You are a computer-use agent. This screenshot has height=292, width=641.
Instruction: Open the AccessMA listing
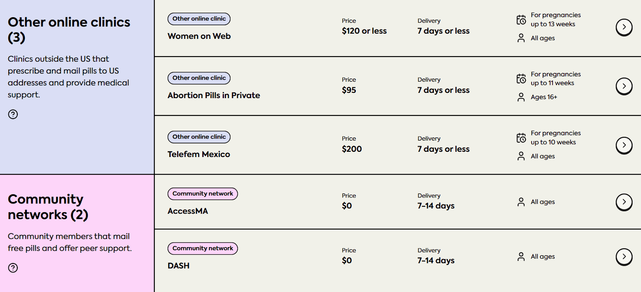[187, 211]
